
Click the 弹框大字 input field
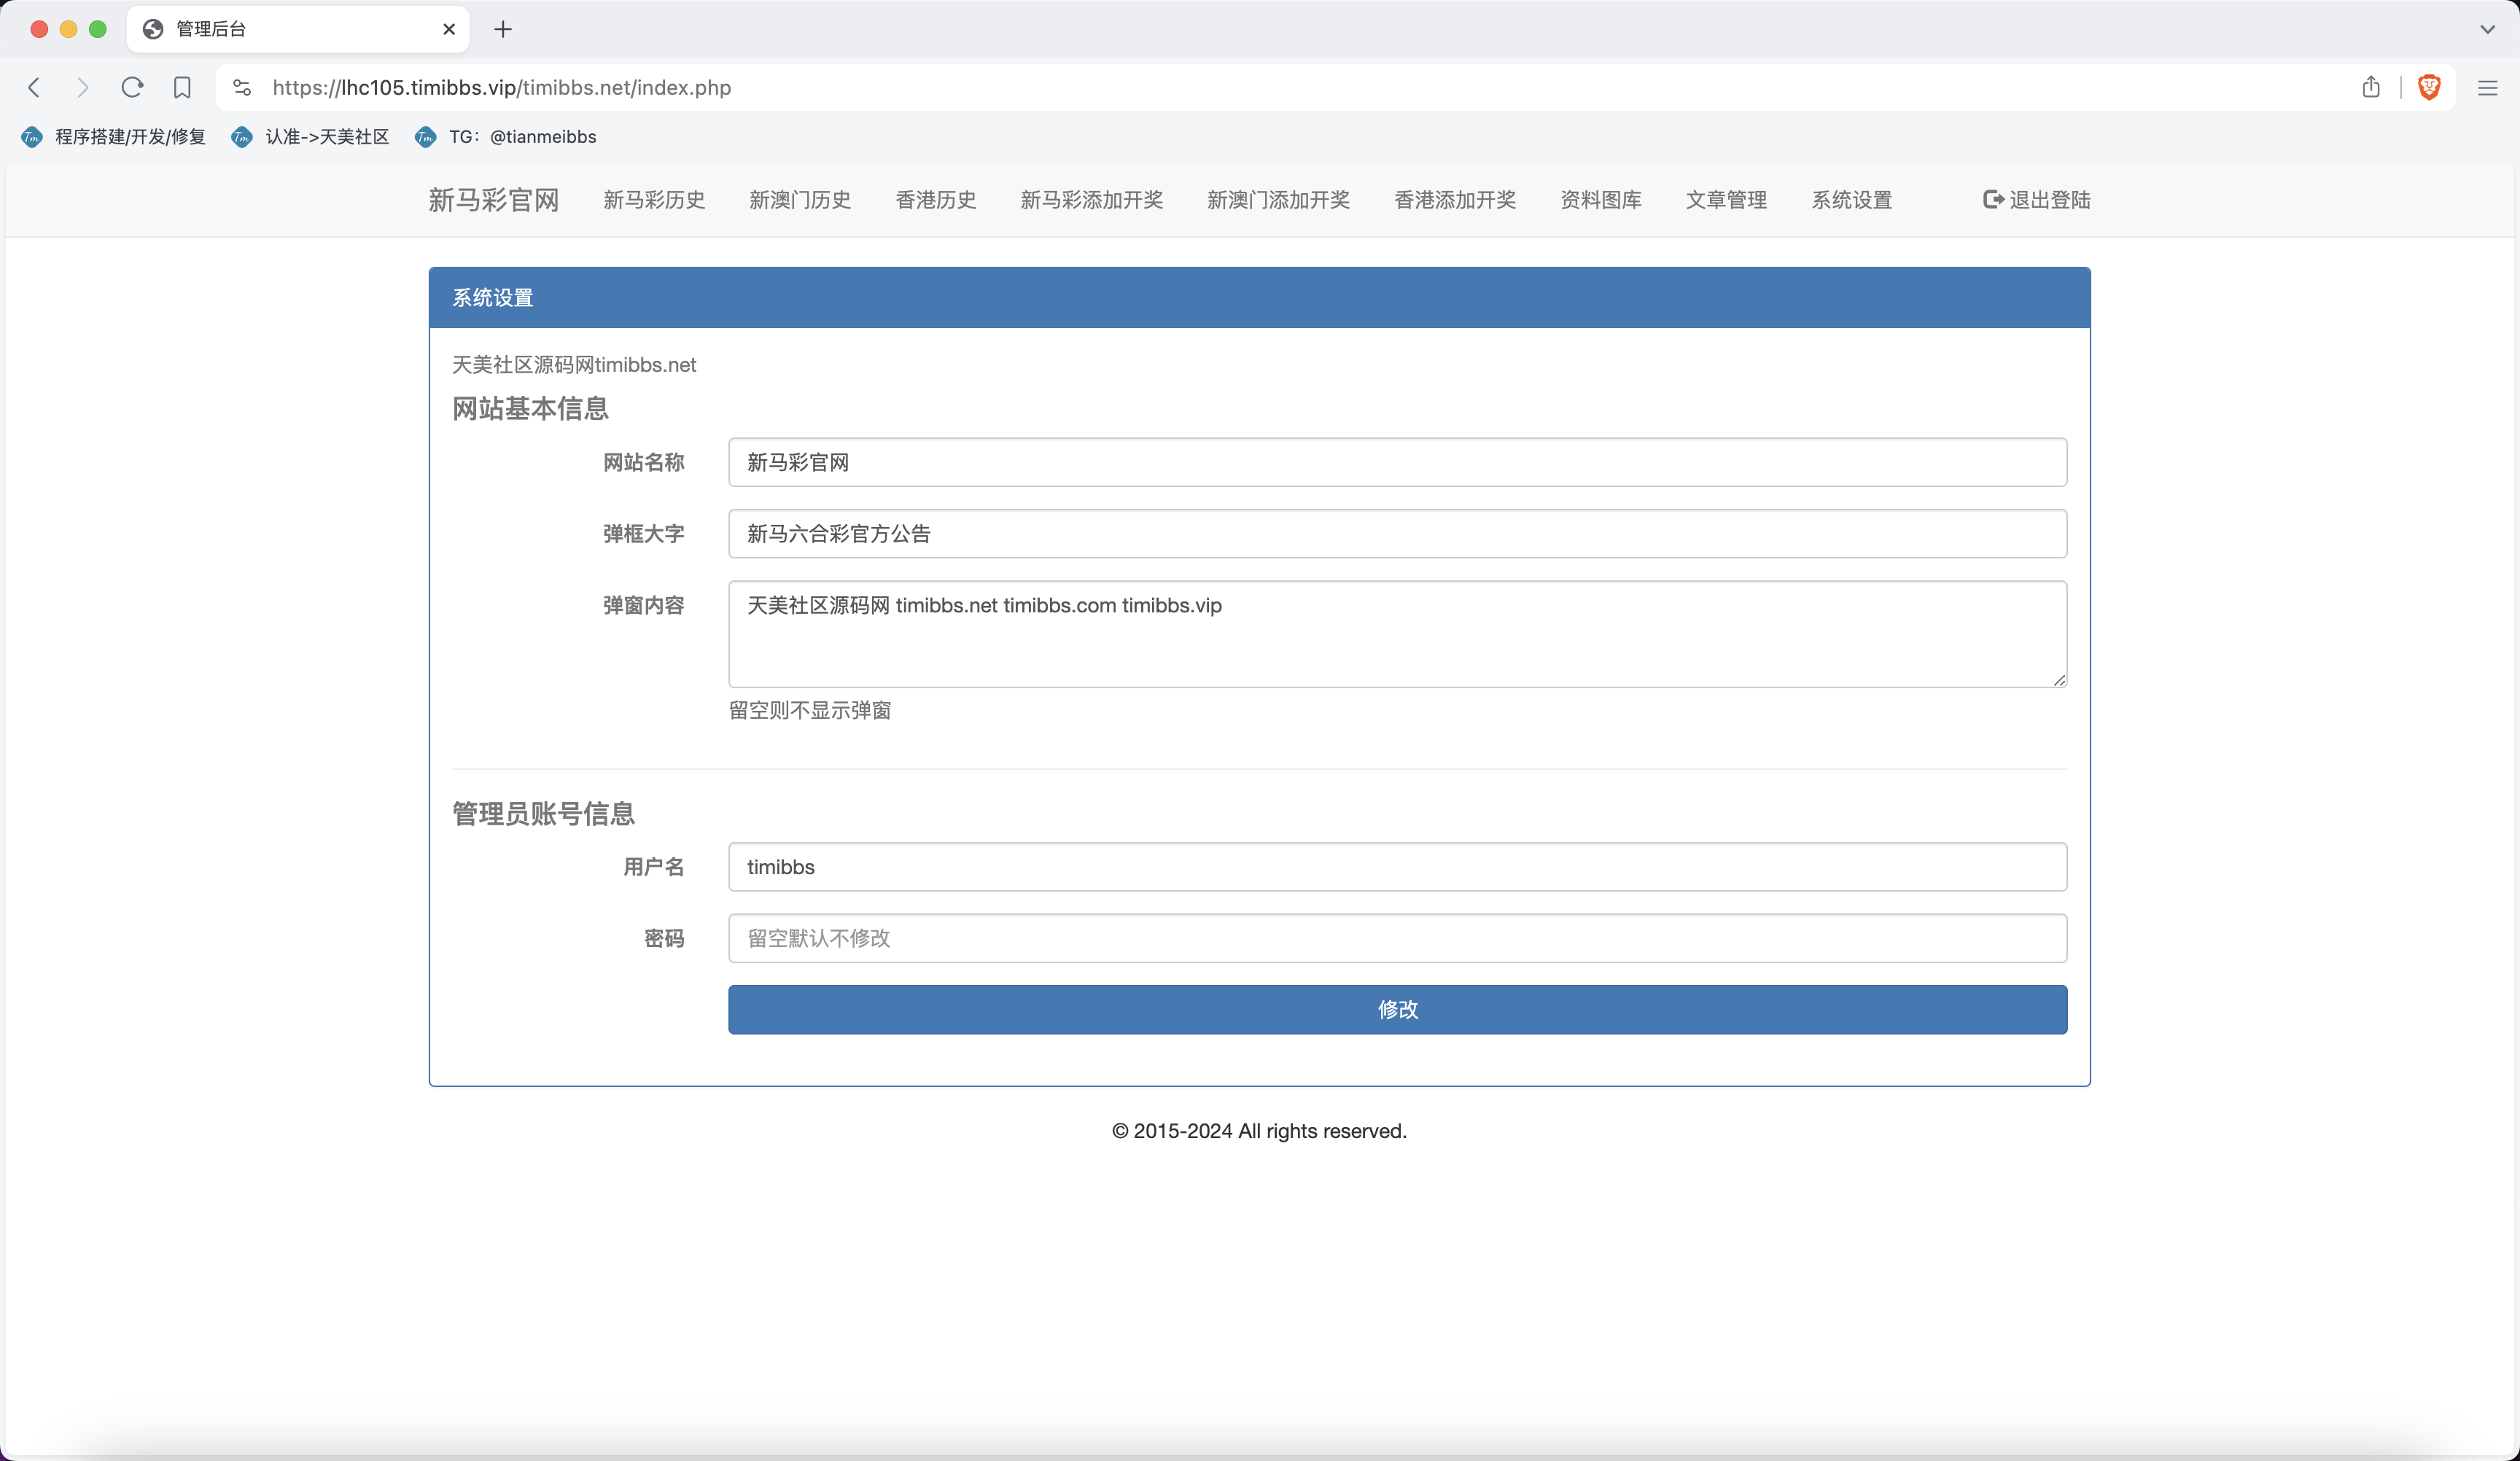click(1397, 533)
